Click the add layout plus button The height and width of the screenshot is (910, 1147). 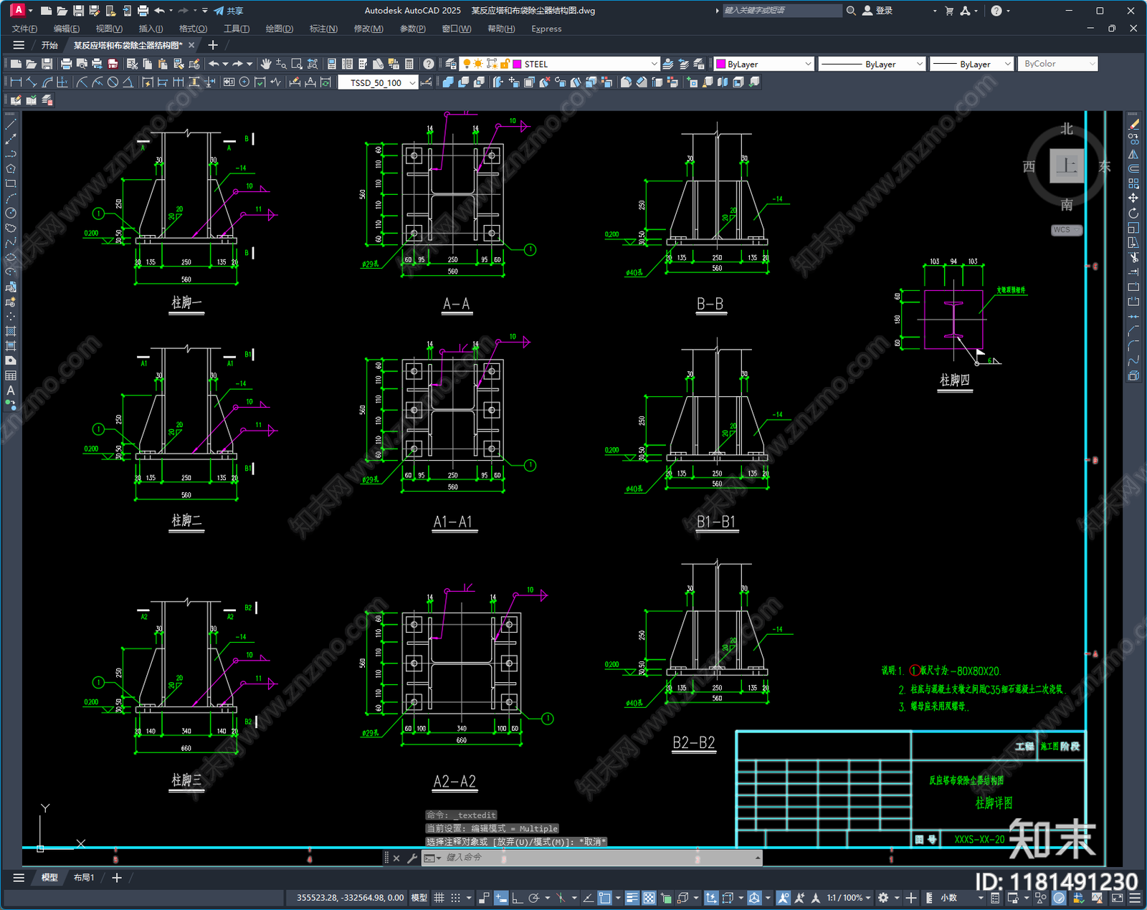(117, 878)
